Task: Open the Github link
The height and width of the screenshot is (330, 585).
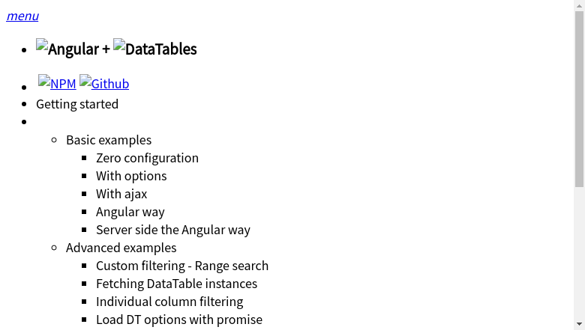Action: click(x=110, y=84)
